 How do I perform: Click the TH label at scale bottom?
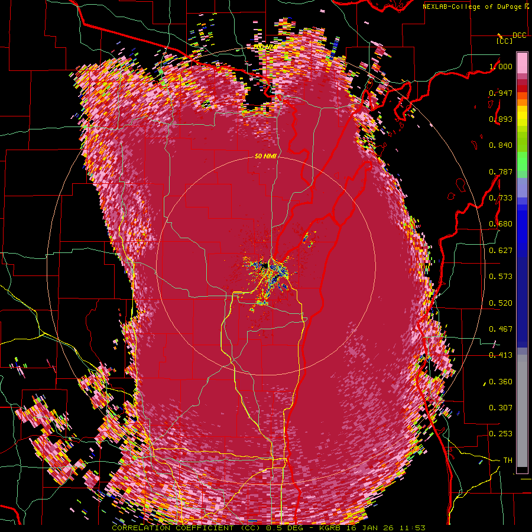tap(508, 460)
